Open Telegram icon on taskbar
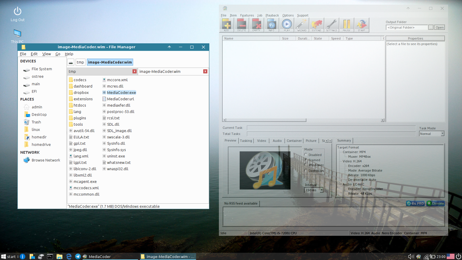 [78, 256]
